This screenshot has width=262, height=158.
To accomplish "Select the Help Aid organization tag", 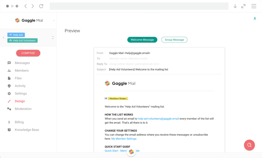I will 16,35.
